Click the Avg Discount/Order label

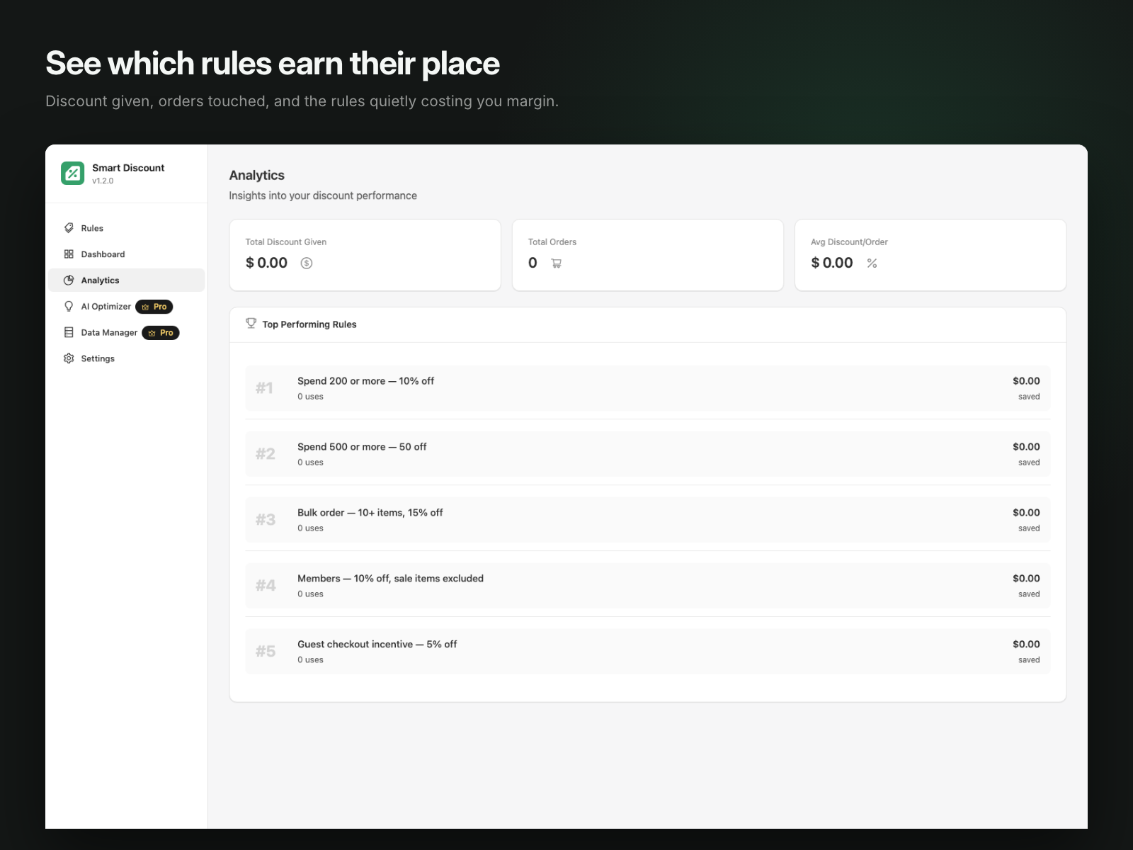pos(849,242)
